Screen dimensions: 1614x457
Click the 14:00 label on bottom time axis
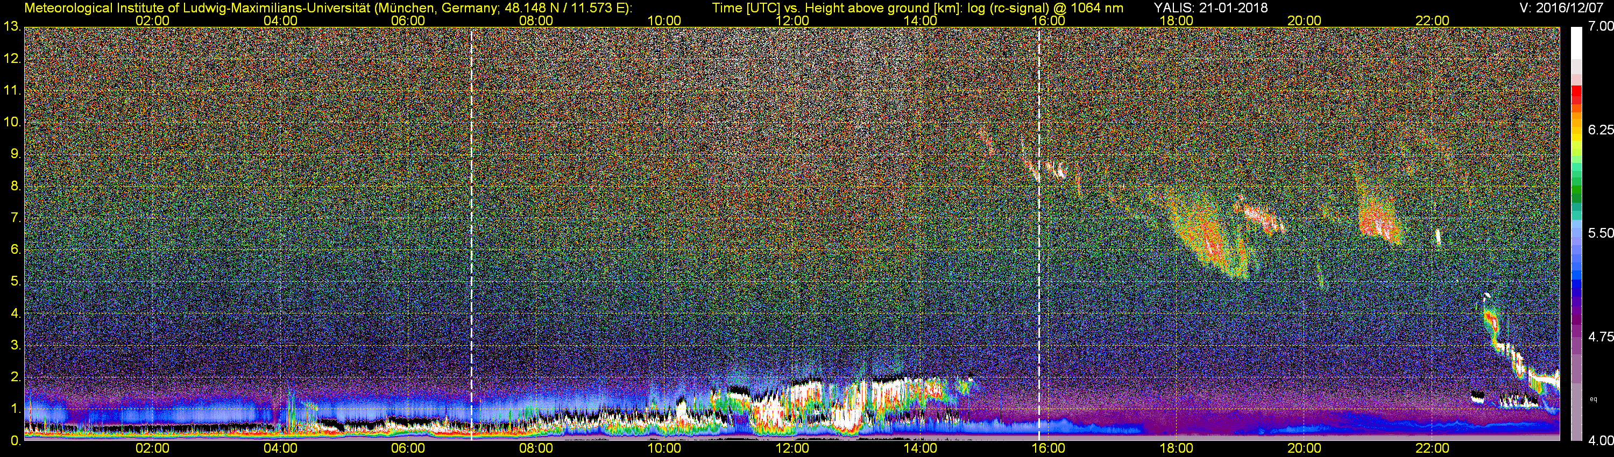921,448
